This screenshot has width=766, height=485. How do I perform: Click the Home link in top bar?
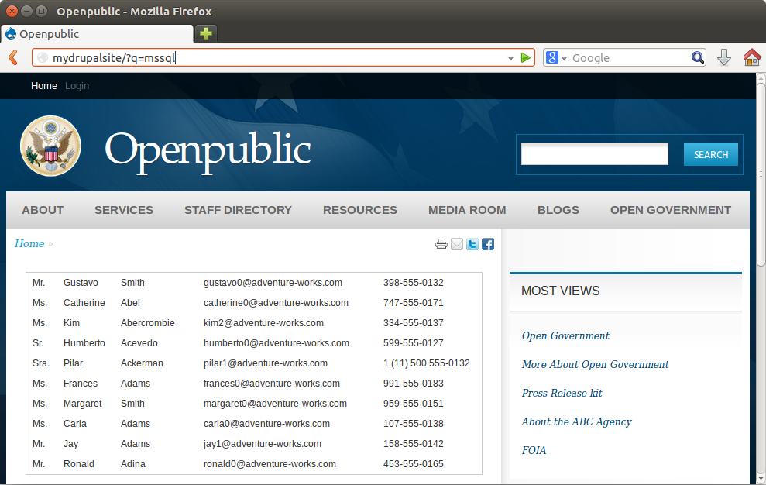[44, 85]
